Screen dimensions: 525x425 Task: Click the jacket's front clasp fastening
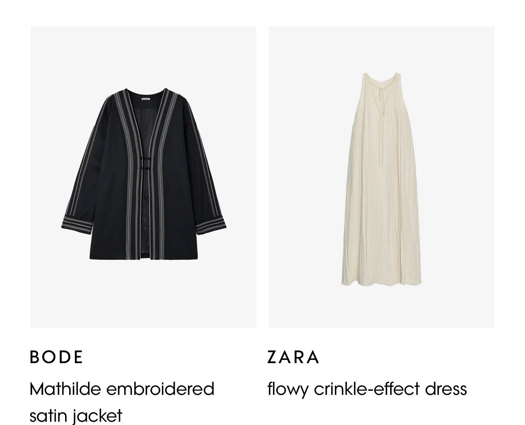[x=146, y=163]
